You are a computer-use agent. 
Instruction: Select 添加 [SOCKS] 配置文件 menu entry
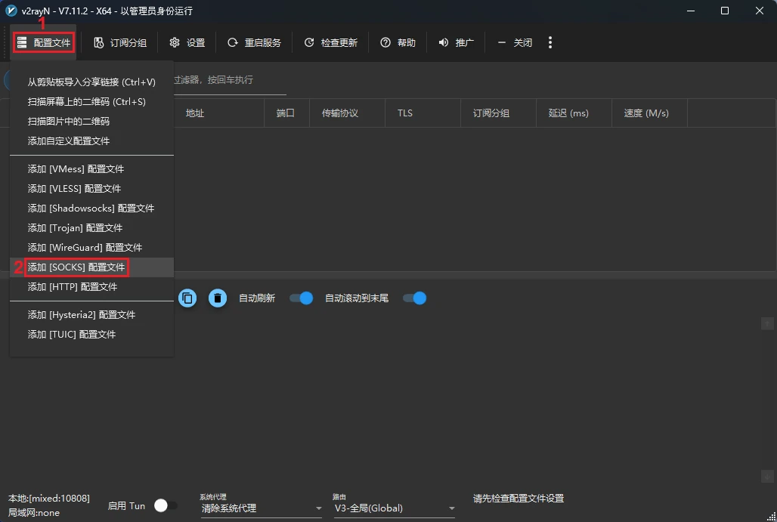pos(76,267)
